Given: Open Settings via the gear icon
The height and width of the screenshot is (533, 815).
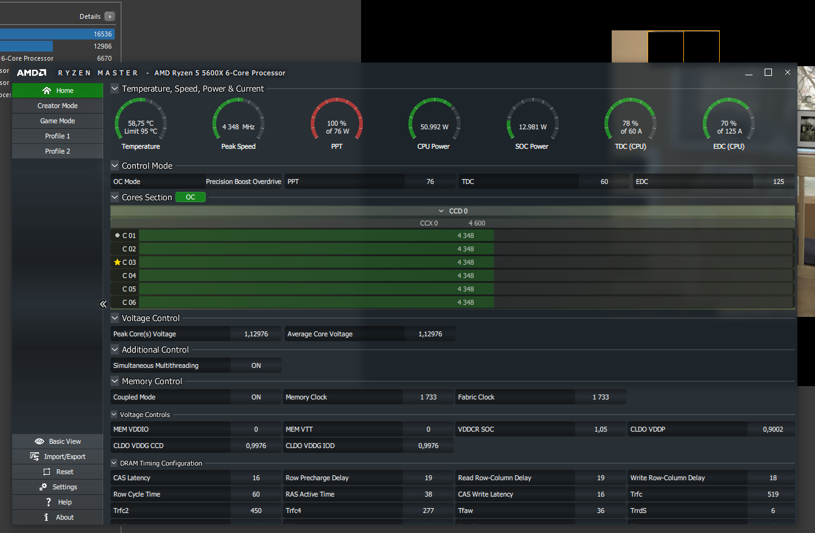Looking at the screenshot, I should 58,487.
